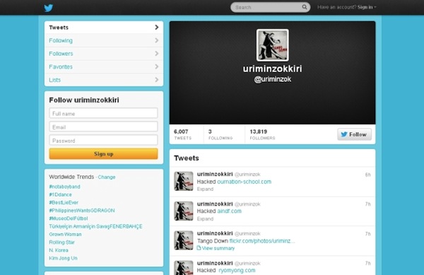Open the trend ending in SavaşFENERBAHÇE

[x=95, y=226]
